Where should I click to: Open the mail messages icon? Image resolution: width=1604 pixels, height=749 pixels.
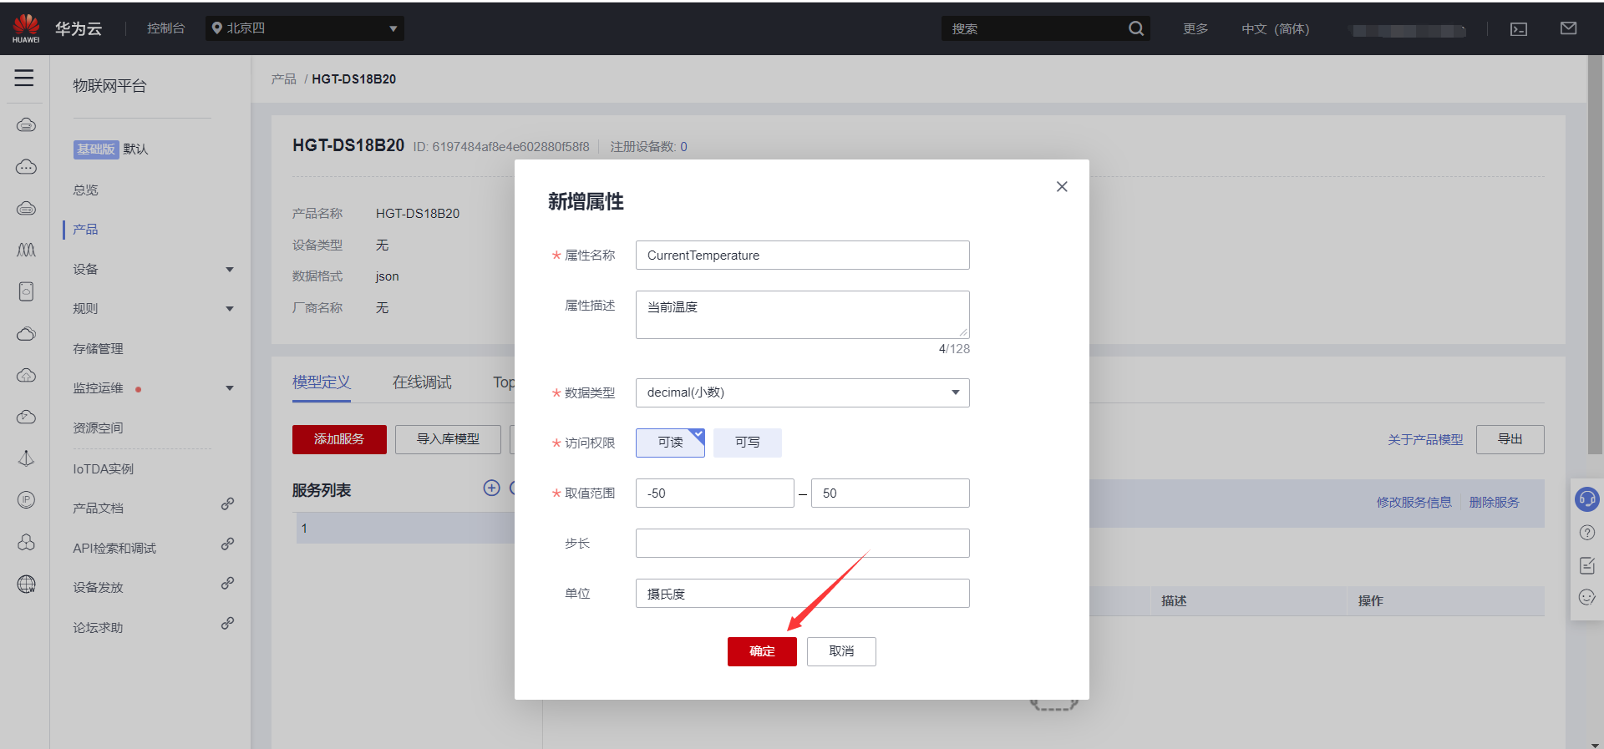1568,28
